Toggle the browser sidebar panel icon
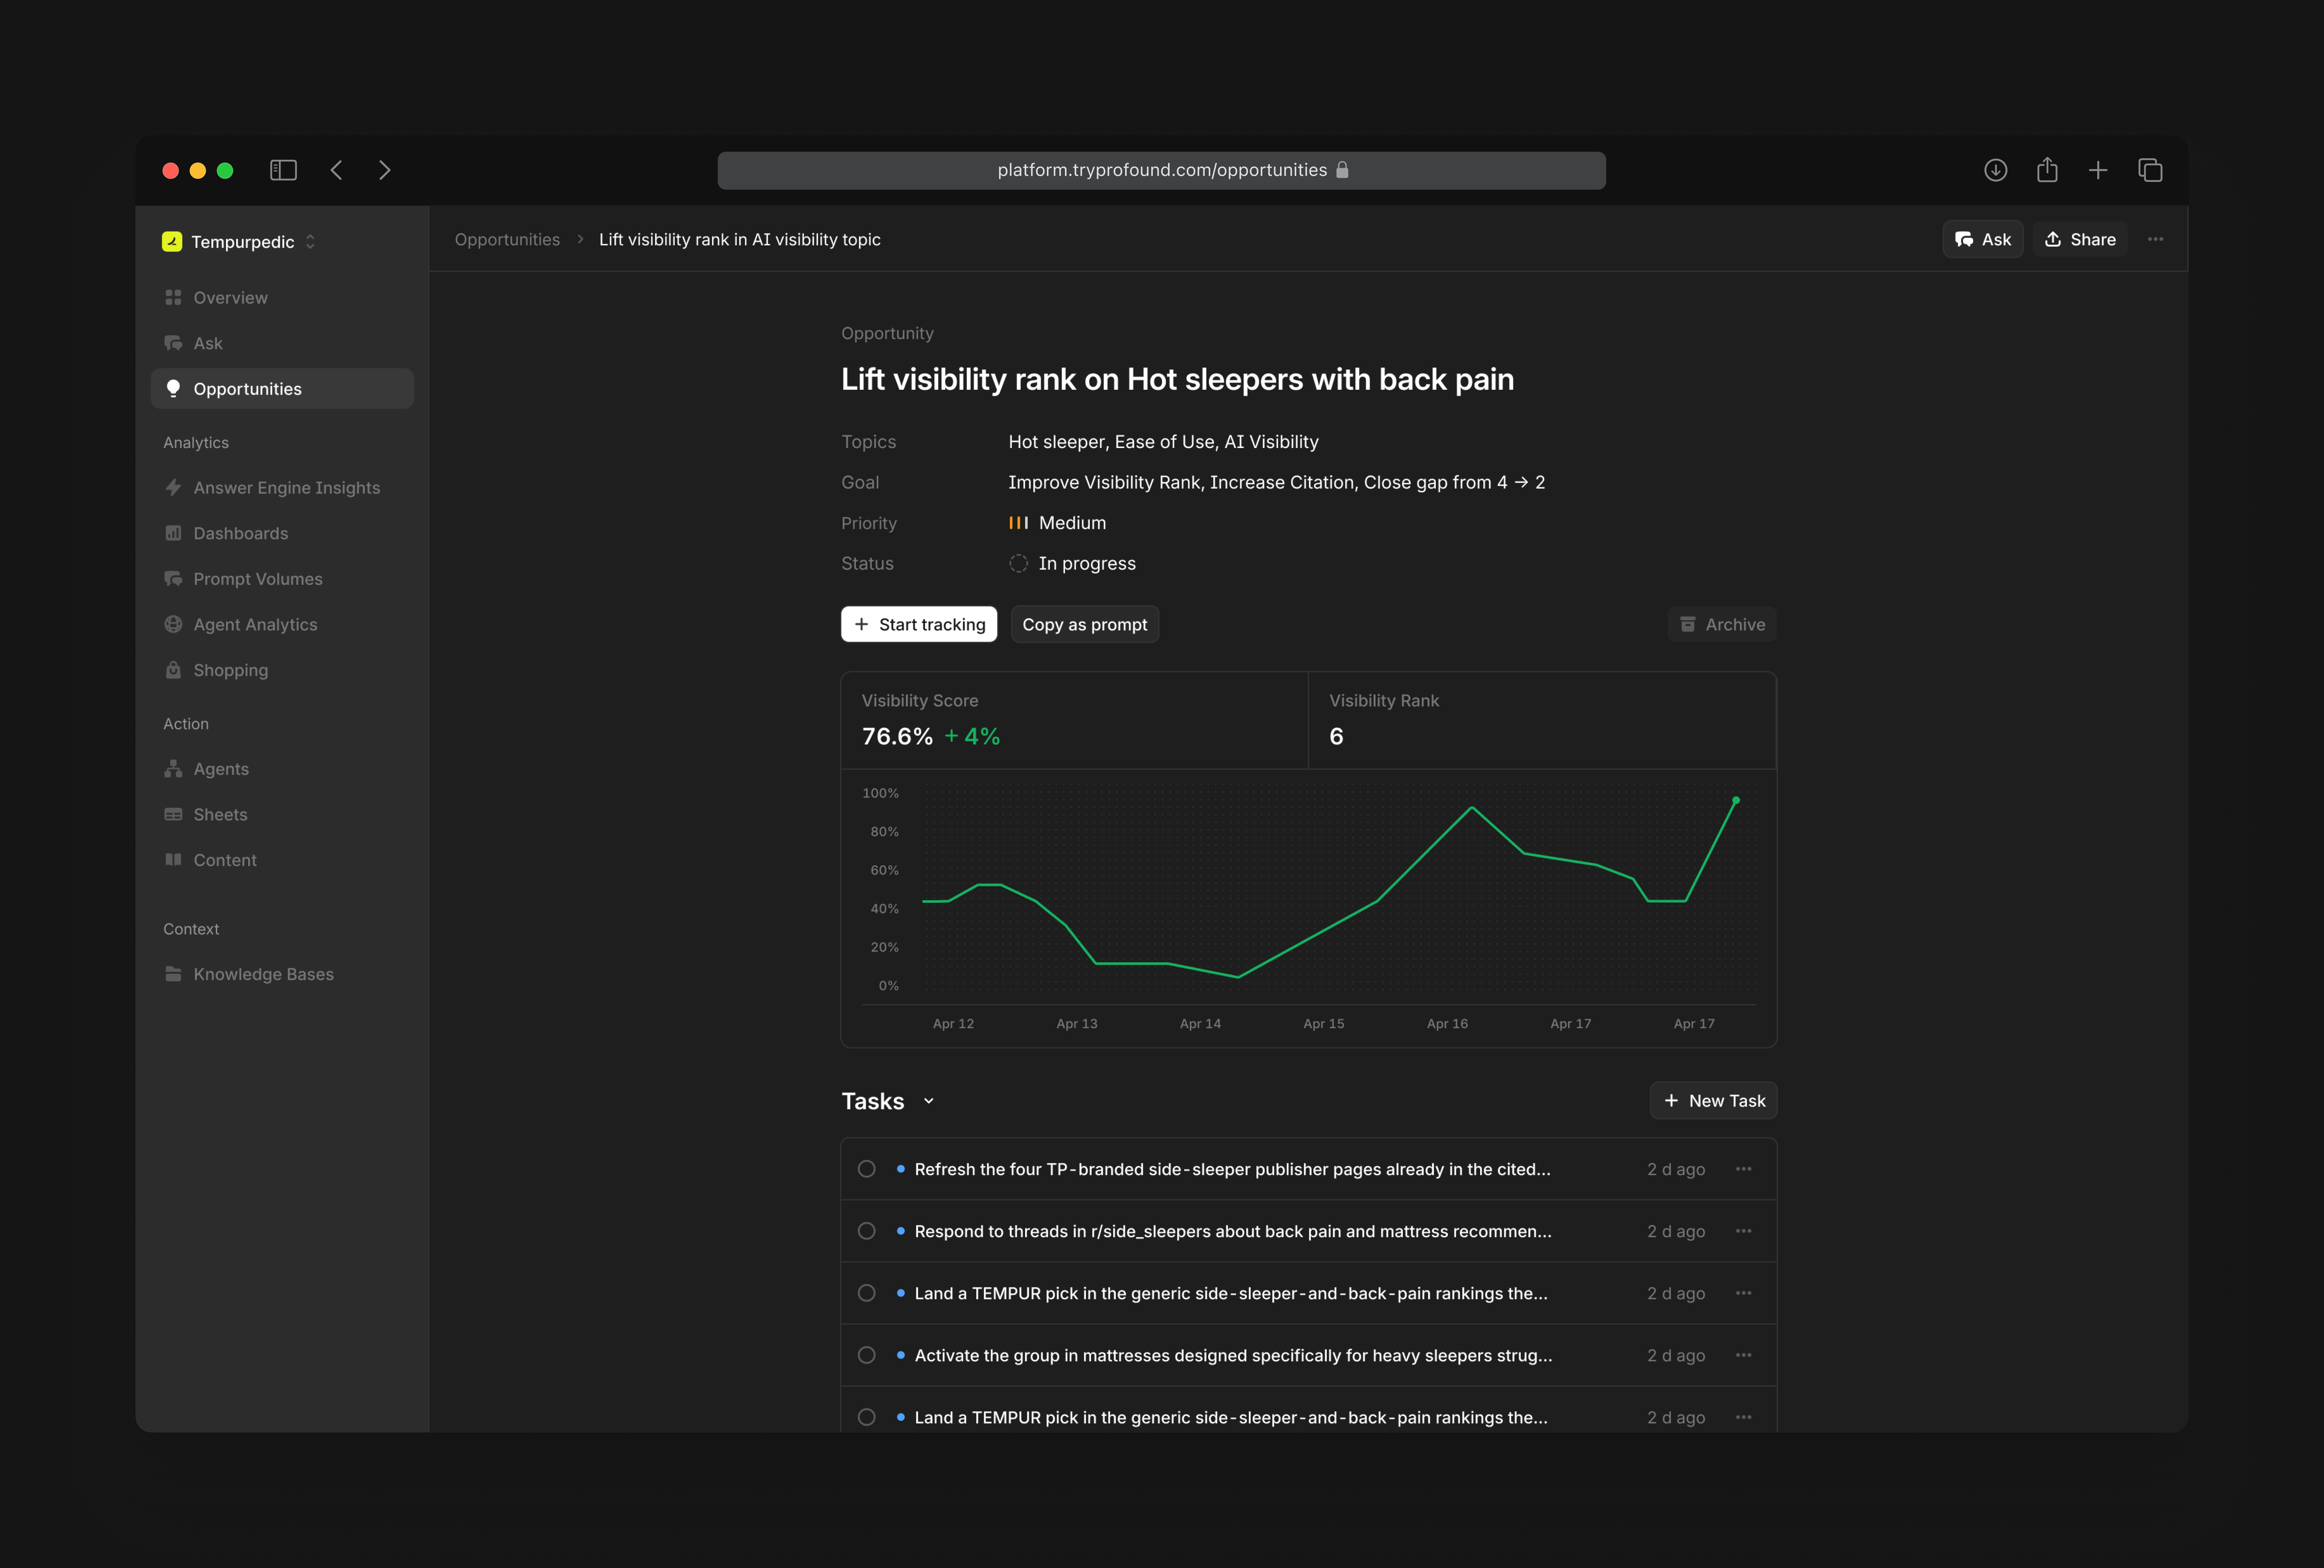2324x1568 pixels. tap(283, 170)
